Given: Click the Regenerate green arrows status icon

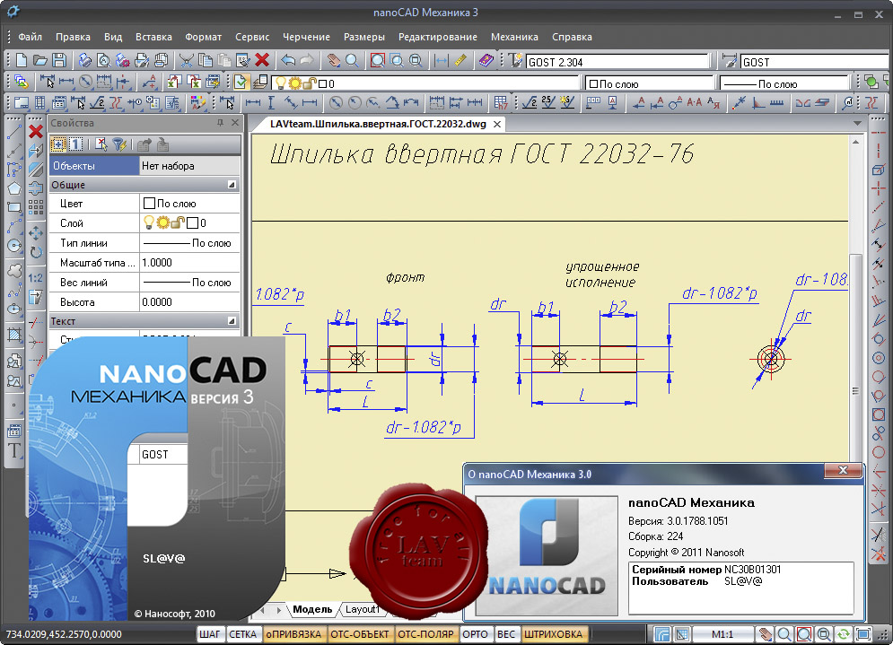Looking at the screenshot, I should (843, 633).
